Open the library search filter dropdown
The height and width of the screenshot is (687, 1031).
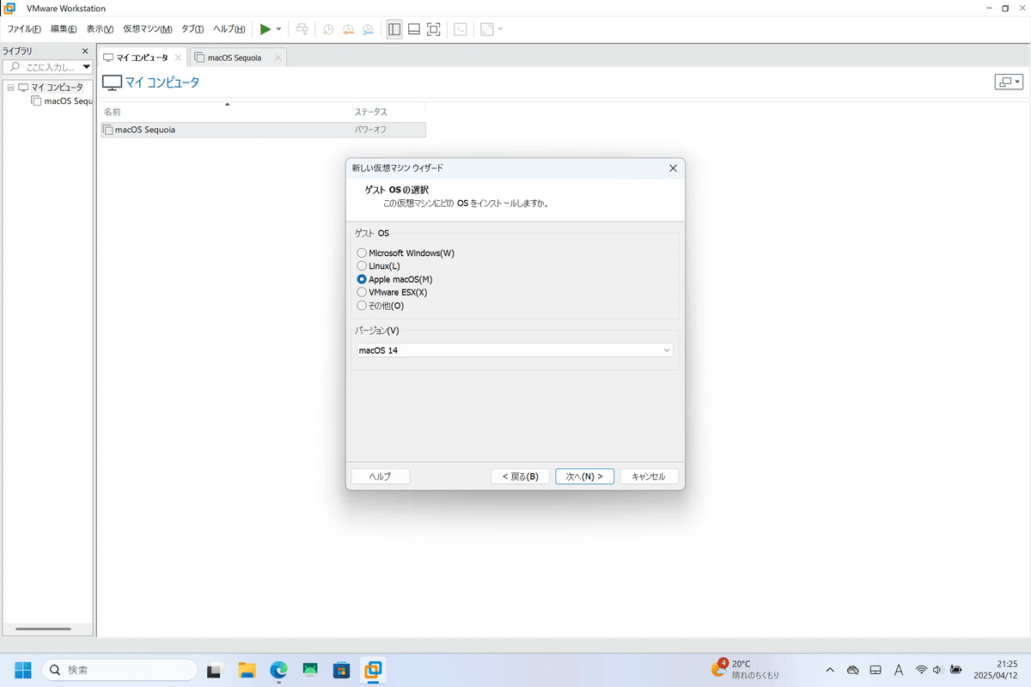coord(86,66)
